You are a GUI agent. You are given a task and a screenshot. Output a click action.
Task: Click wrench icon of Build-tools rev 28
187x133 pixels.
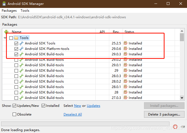(21, 92)
